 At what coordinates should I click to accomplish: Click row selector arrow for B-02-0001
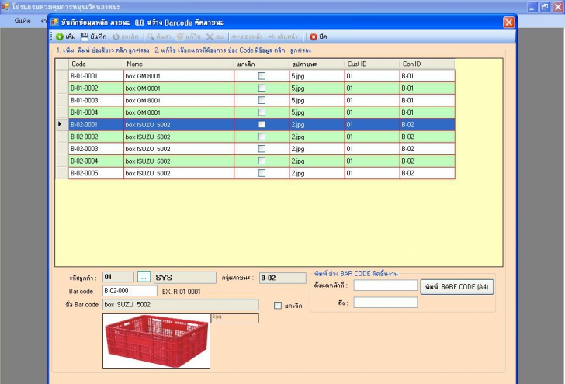coord(62,125)
